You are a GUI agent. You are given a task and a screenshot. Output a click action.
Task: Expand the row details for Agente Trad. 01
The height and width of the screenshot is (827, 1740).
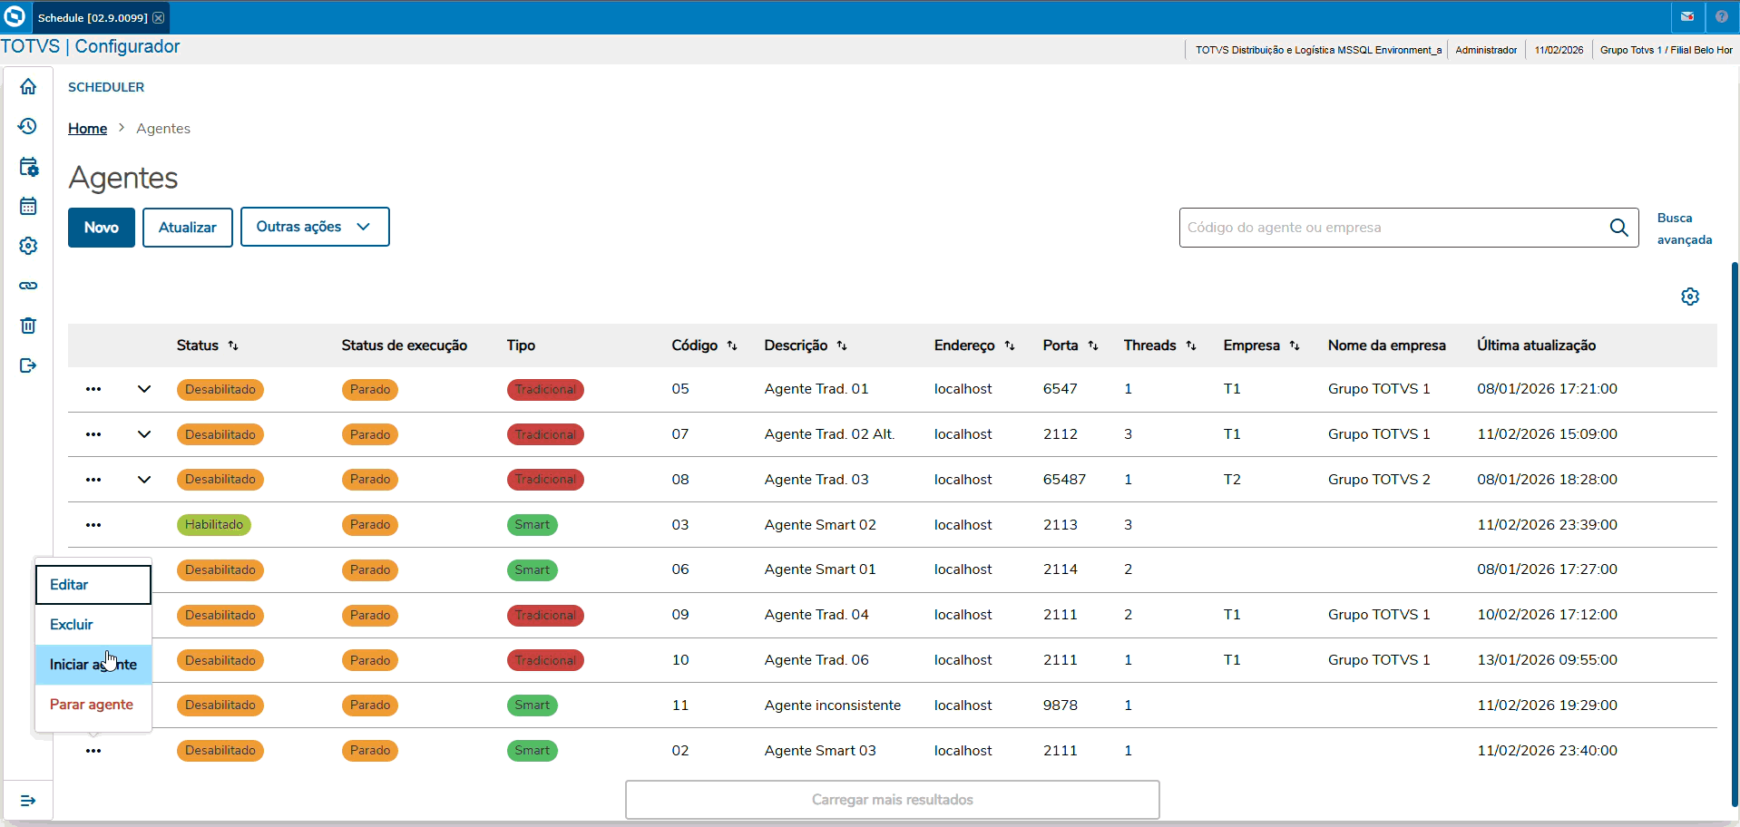tap(143, 389)
